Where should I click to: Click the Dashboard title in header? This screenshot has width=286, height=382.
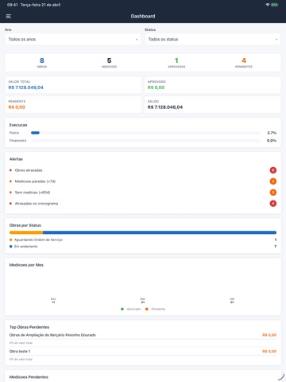point(143,16)
